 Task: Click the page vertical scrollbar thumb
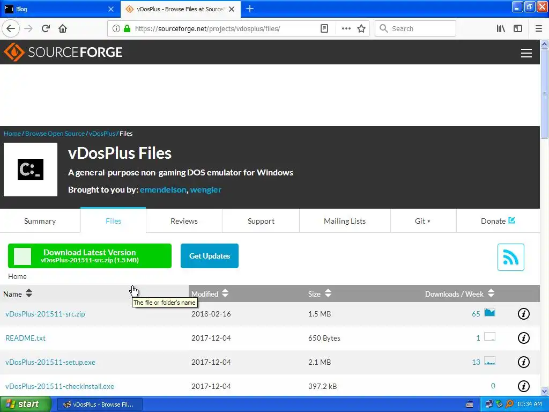[544, 94]
